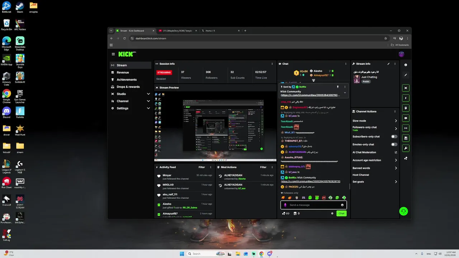Select Drops & rewards in the sidebar
Image resolution: width=459 pixels, height=258 pixels.
click(131, 87)
